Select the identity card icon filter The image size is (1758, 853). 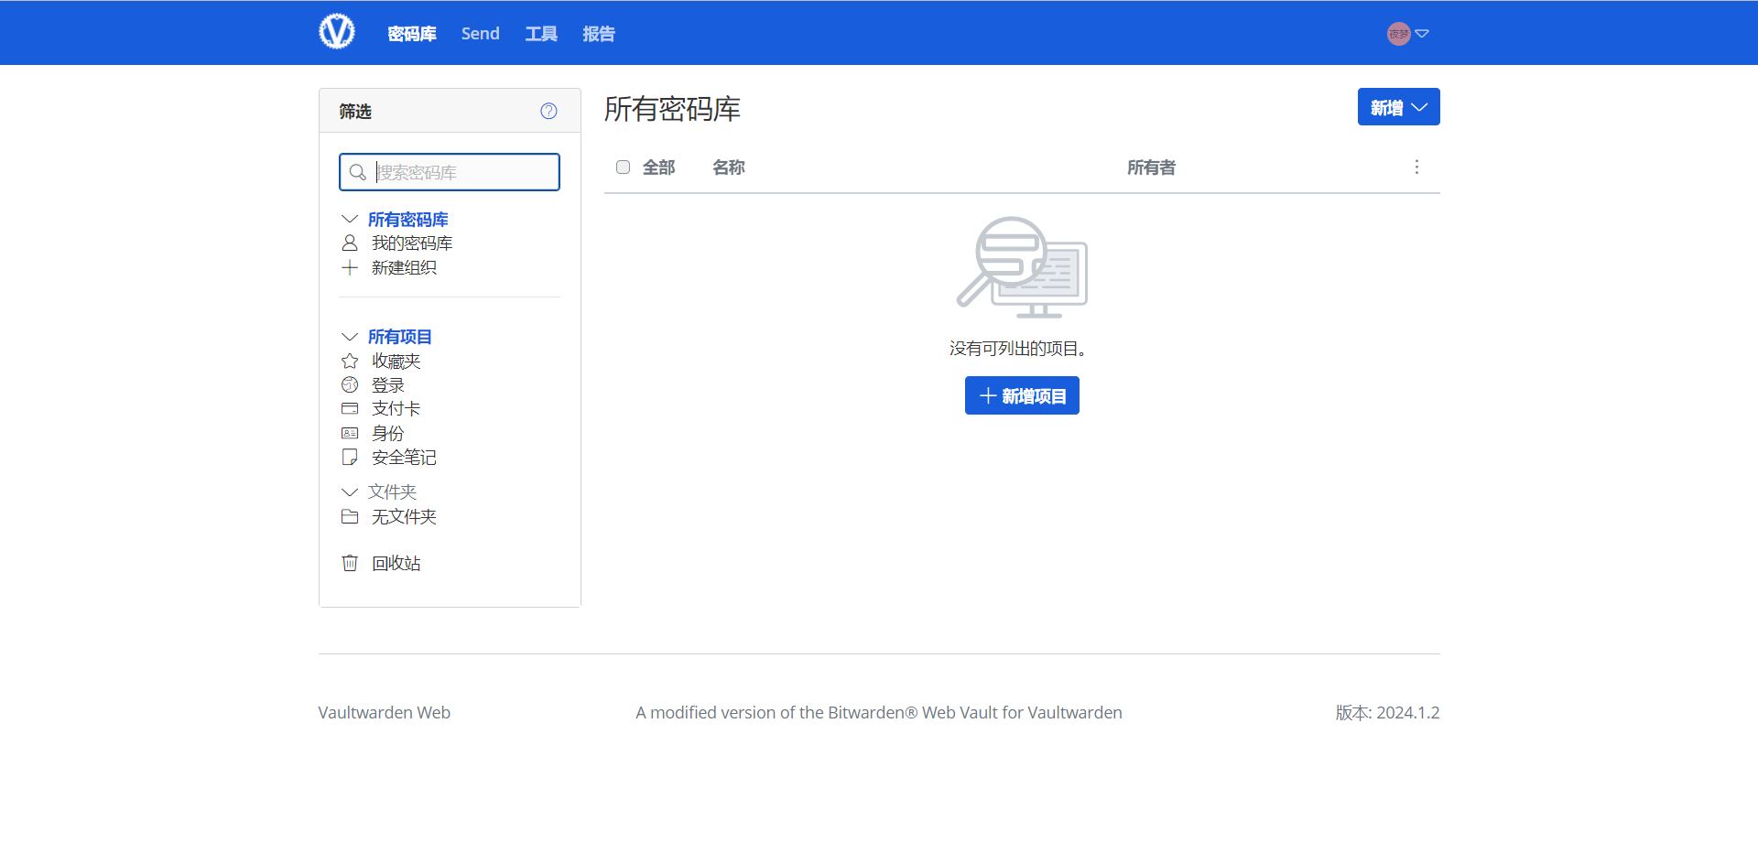(x=350, y=433)
